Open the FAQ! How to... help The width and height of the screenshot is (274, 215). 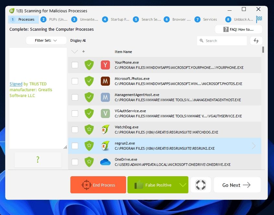coord(239,29)
